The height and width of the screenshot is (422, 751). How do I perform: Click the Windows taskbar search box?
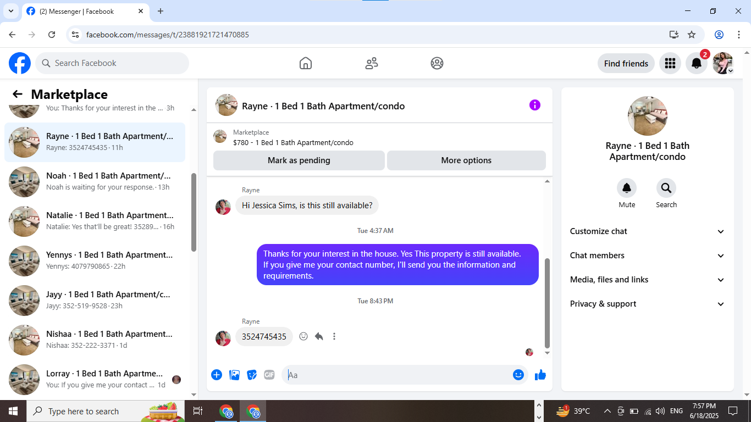tap(105, 411)
